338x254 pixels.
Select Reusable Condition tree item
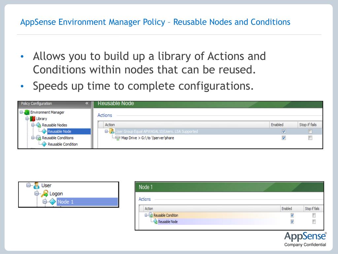(x=62, y=144)
